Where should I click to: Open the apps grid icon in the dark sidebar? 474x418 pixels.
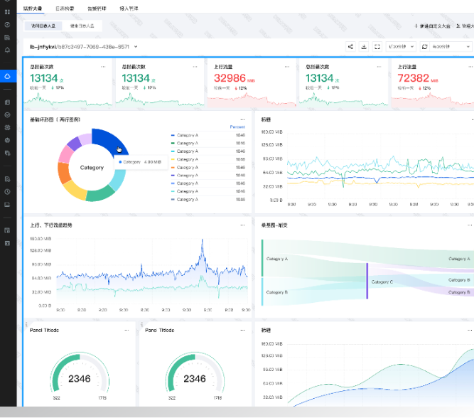[x=8, y=12]
